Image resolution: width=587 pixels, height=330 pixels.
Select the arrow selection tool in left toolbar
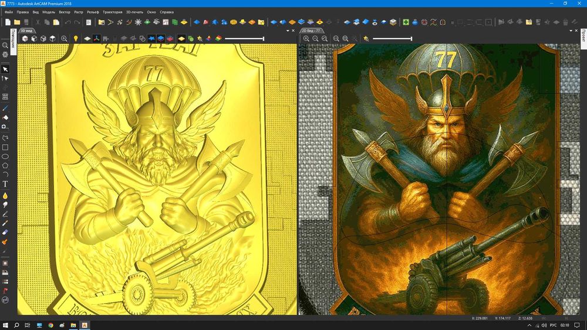[x=5, y=69]
